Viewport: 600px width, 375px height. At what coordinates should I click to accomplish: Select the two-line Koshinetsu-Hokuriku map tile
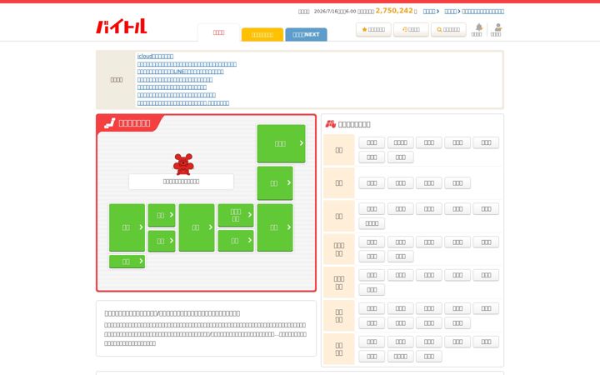pyautogui.click(x=236, y=215)
